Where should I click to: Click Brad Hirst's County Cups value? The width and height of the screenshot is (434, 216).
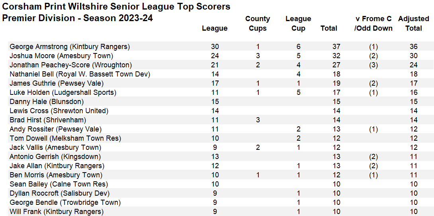258,120
